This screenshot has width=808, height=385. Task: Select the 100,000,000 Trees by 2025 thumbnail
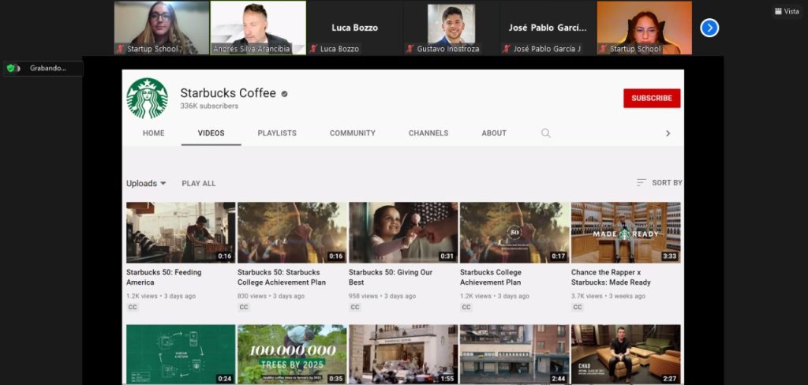[291, 353]
